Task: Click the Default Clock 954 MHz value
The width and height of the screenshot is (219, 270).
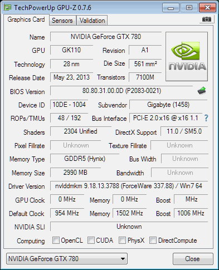Action: (67, 213)
